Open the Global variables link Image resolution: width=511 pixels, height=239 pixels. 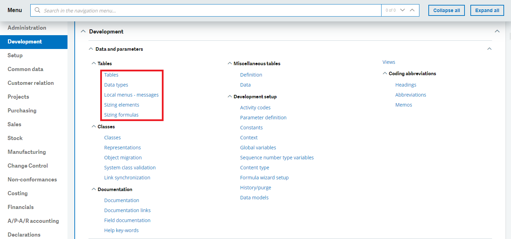258,148
